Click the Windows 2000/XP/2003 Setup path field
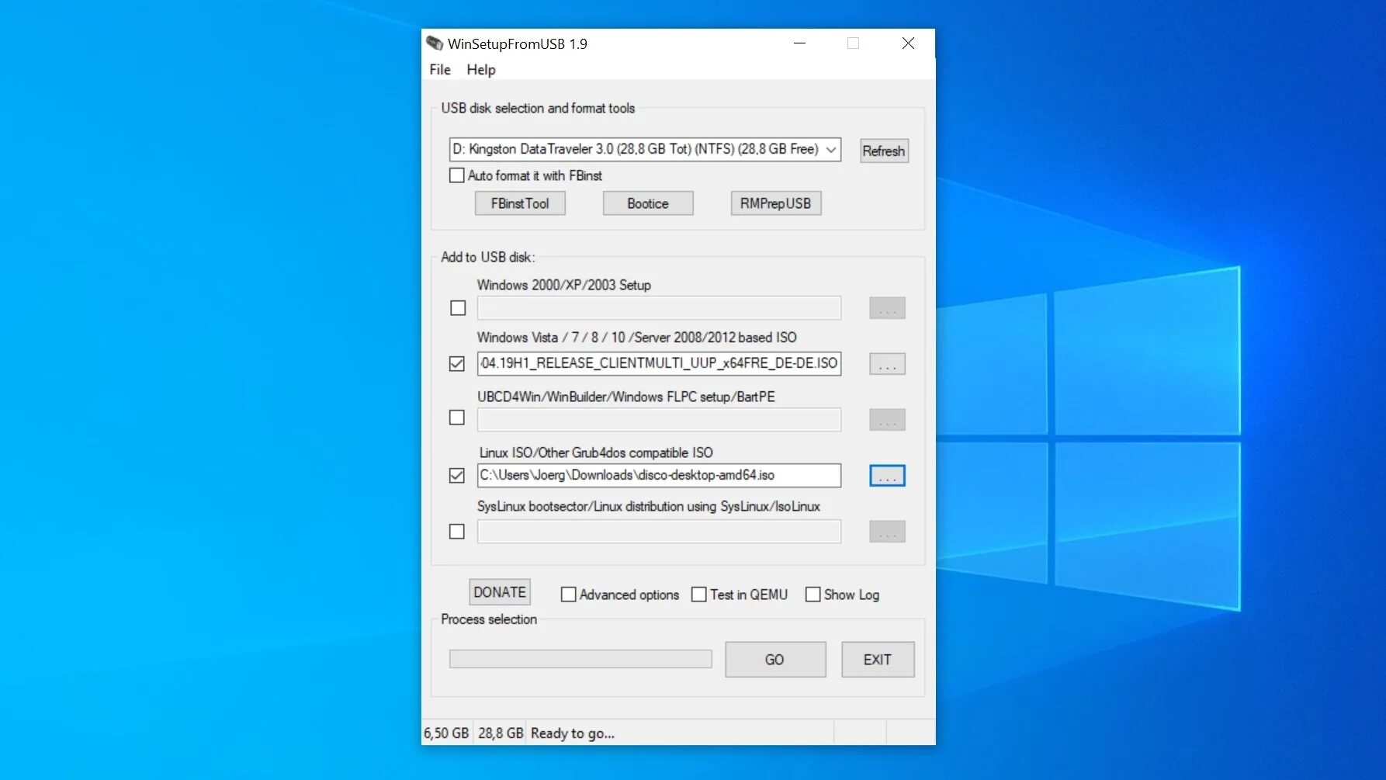The height and width of the screenshot is (780, 1386). tap(659, 308)
